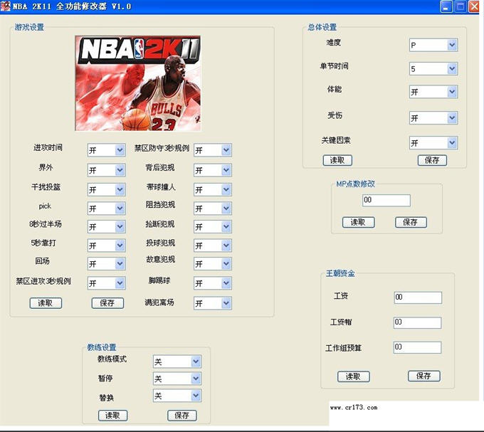
Task: Open the 暂停 dropdown
Action: point(177,379)
